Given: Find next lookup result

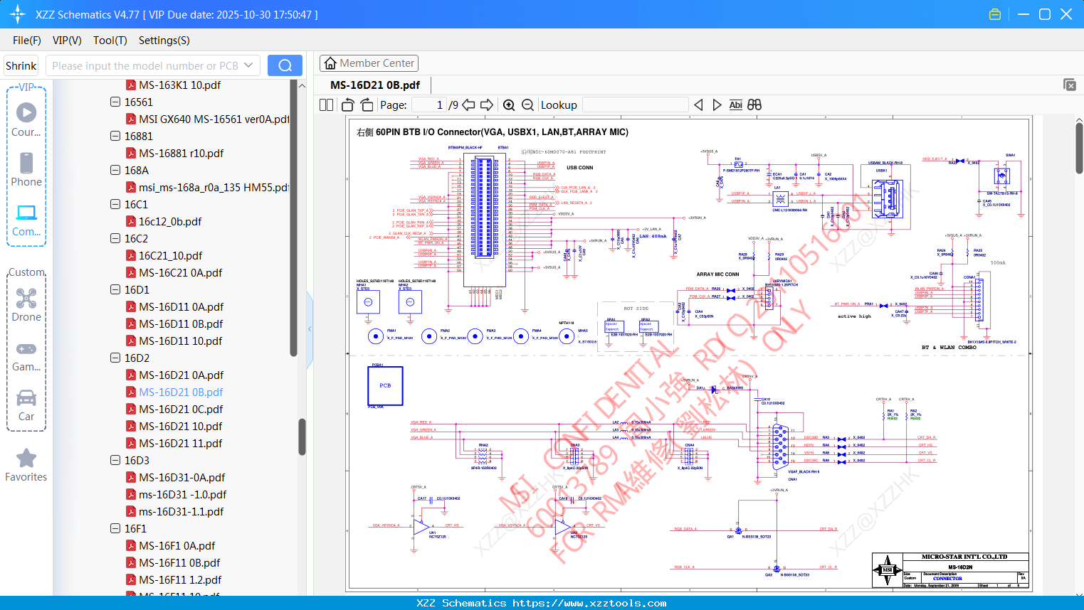Looking at the screenshot, I should click(717, 105).
